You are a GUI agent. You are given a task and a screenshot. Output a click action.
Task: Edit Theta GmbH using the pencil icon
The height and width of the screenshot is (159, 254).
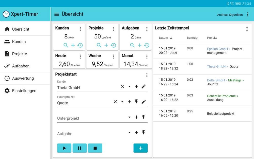point(144,86)
